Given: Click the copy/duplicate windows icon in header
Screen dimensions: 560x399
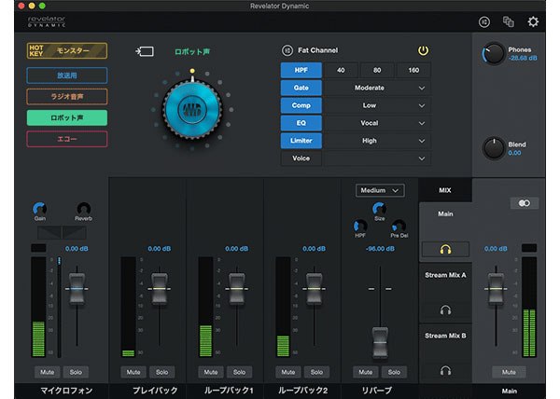Looking at the screenshot, I should 509,22.
